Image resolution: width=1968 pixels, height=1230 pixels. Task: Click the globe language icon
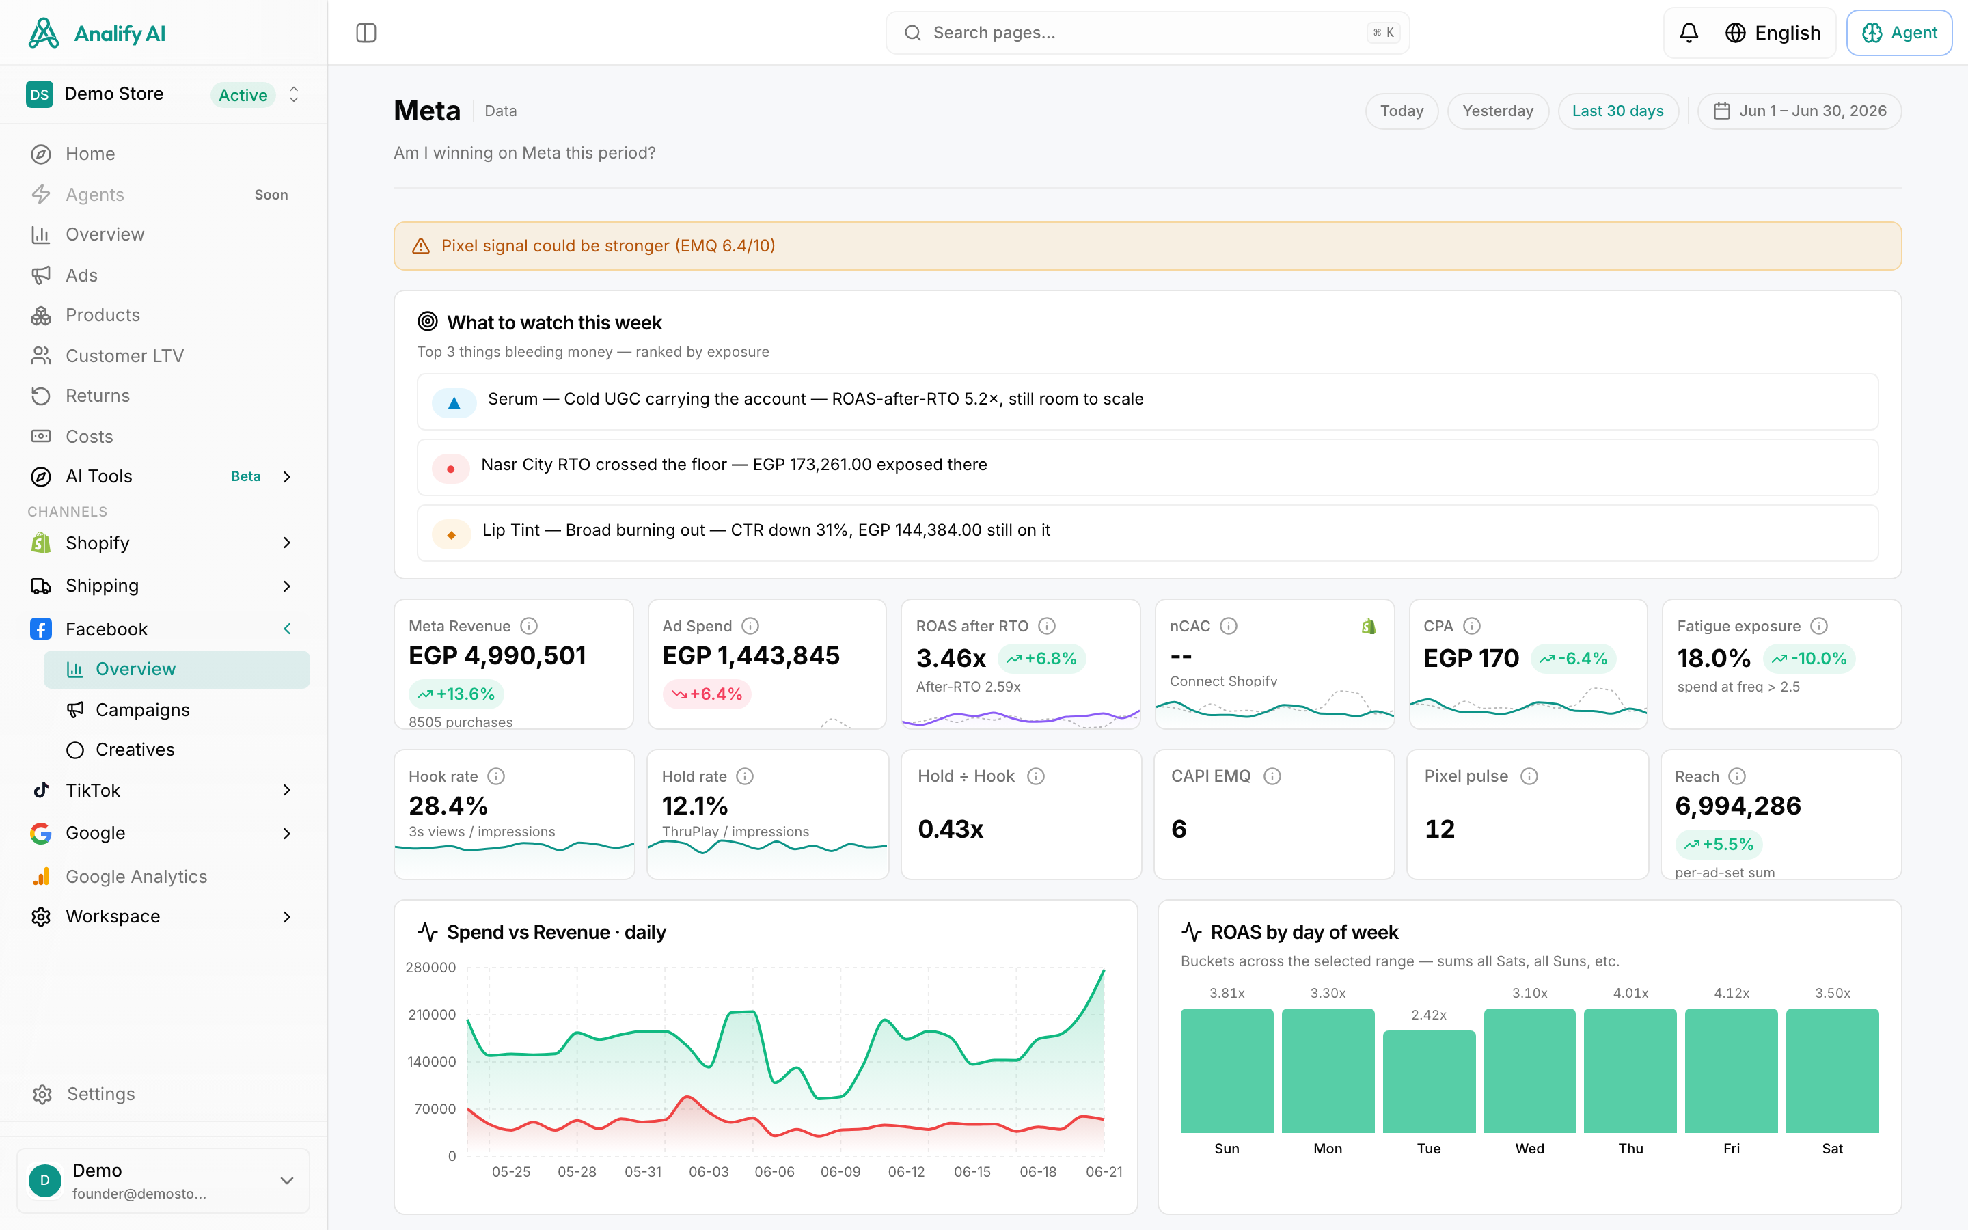(1736, 33)
